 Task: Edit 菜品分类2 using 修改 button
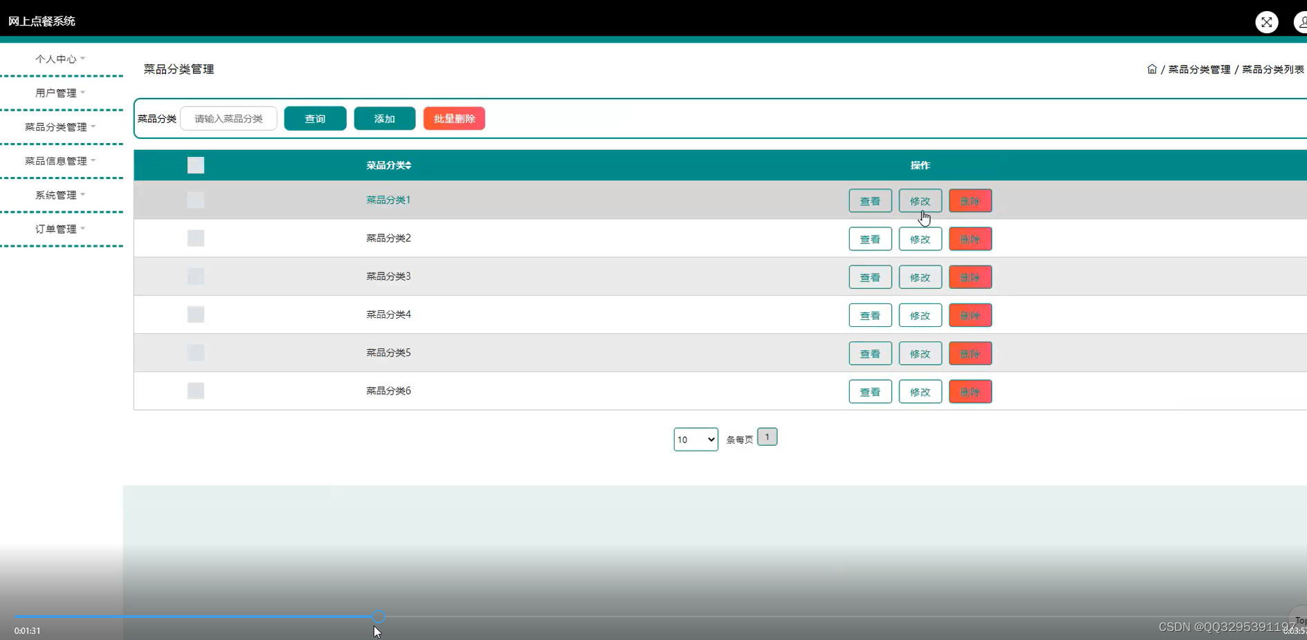click(x=920, y=239)
